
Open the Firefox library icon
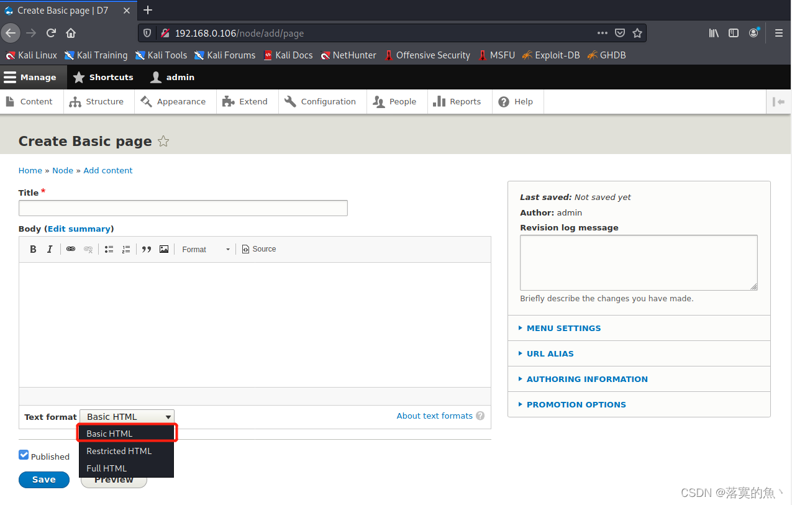[714, 33]
